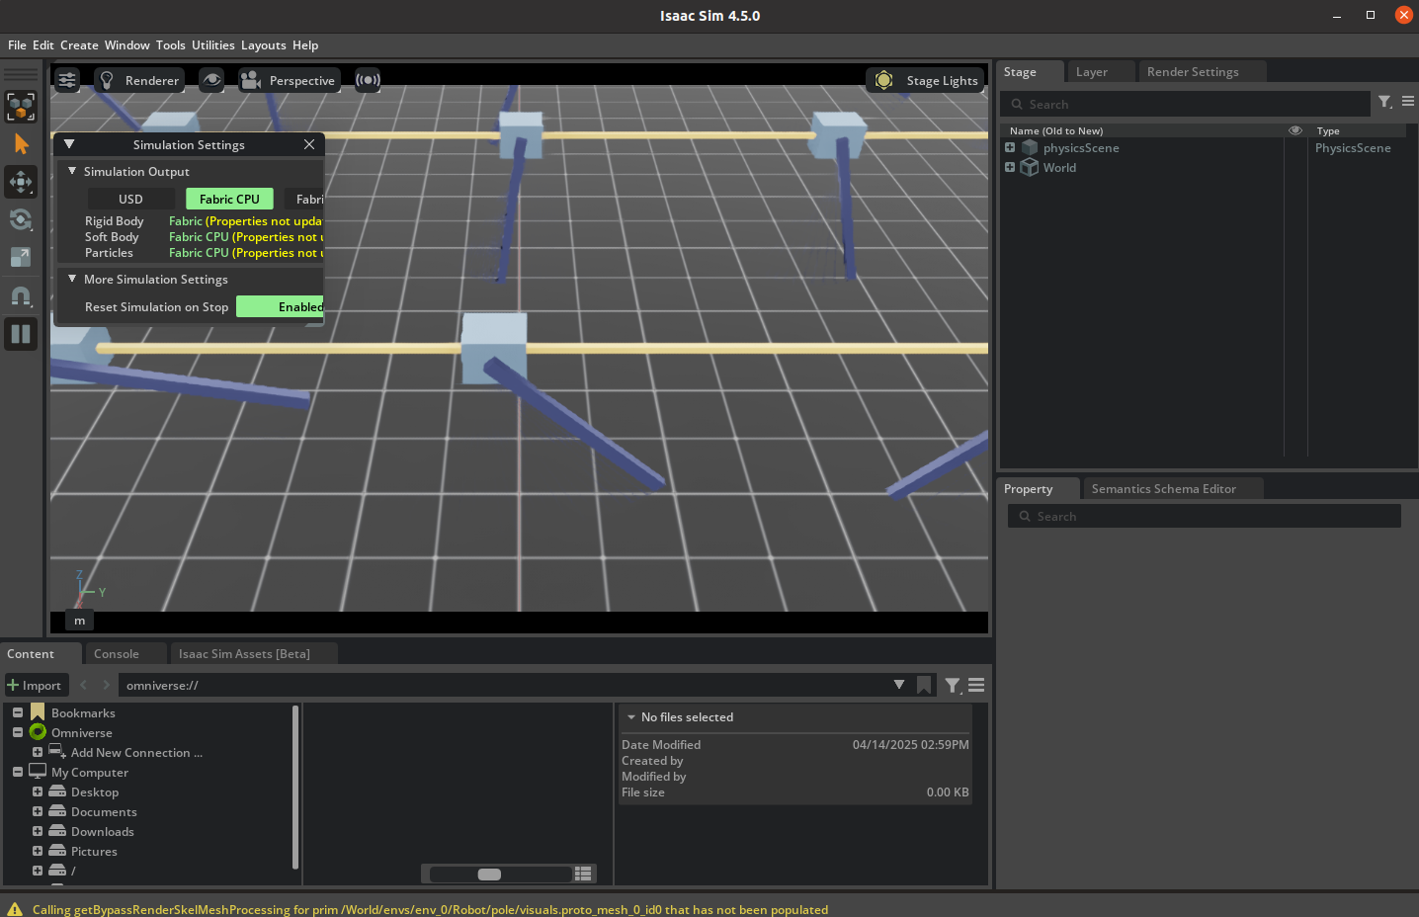Click the viewport units 'm' button
Screen dimensions: 1419x917
[80, 621]
